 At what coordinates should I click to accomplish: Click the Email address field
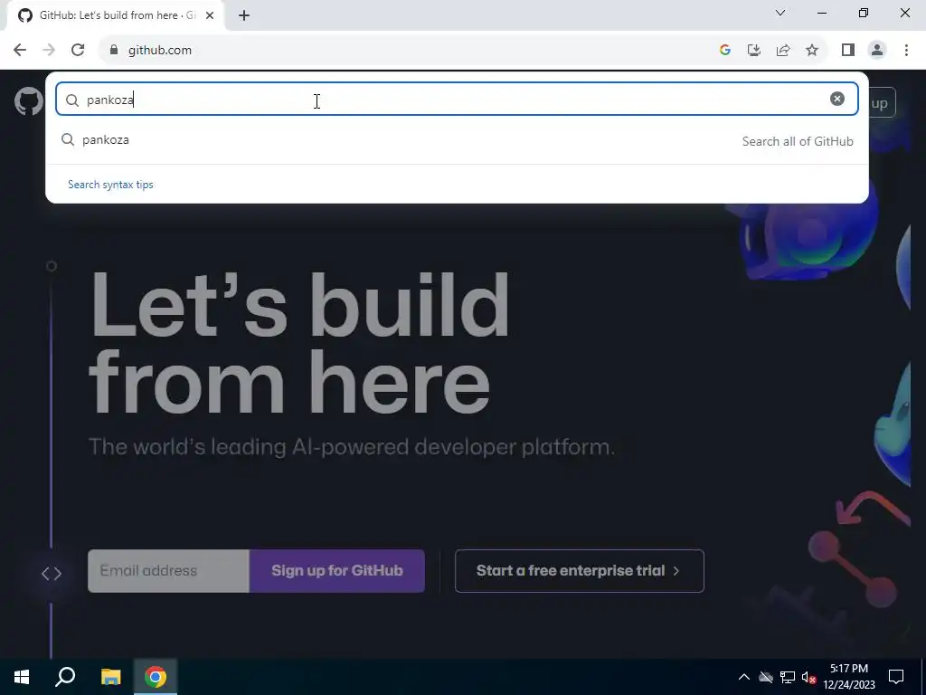168,571
